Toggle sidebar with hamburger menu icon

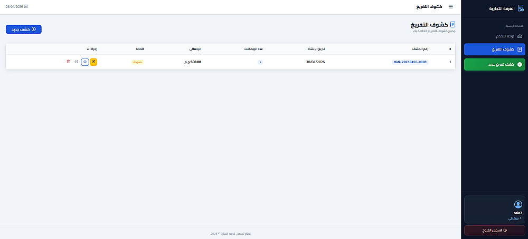click(x=450, y=7)
